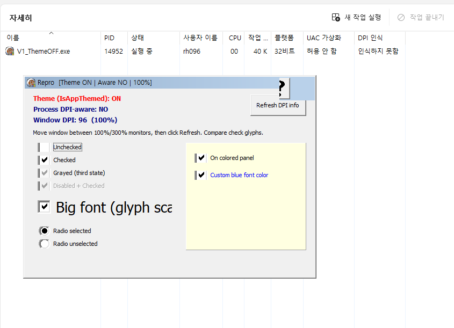Click the question mark help button in Repro

click(284, 88)
